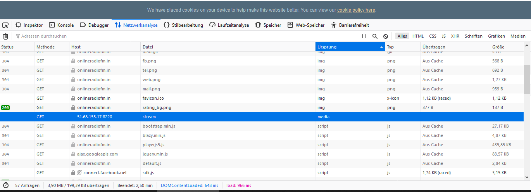Switch to the Konsole tab
This screenshot has height=192, width=531.
point(61,25)
